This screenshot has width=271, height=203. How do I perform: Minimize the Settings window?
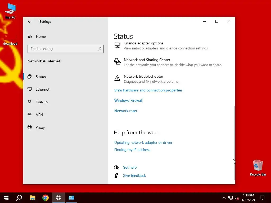(x=205, y=21)
